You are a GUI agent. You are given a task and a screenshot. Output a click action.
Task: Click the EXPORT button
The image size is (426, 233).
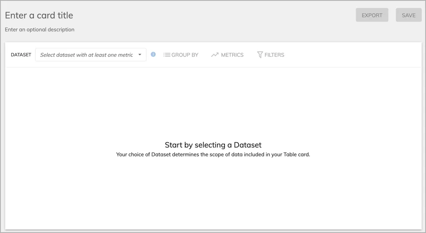click(x=372, y=15)
